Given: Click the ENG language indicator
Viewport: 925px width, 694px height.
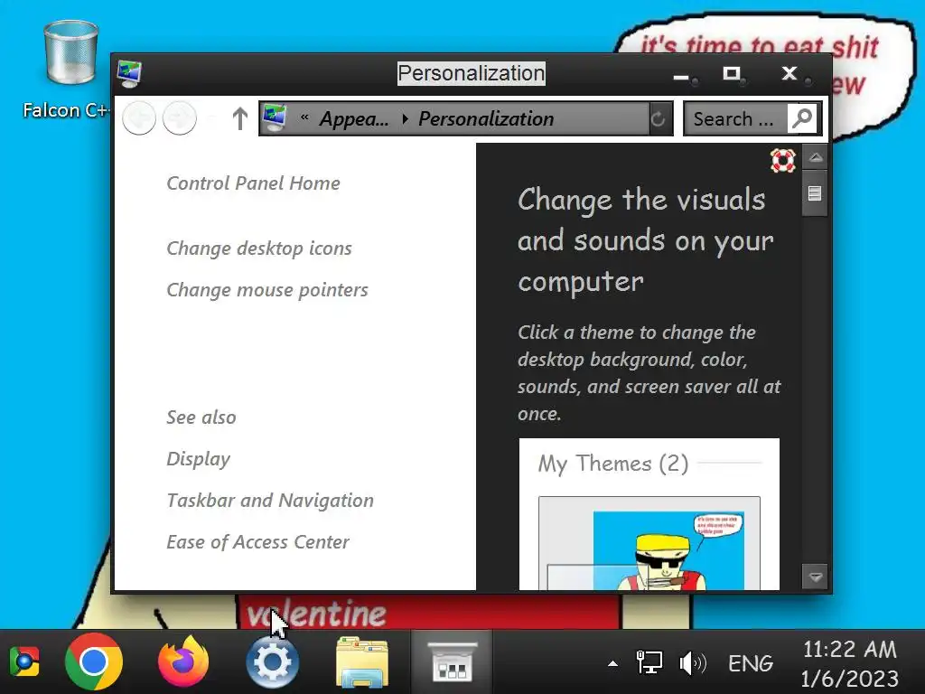Looking at the screenshot, I should [x=751, y=663].
